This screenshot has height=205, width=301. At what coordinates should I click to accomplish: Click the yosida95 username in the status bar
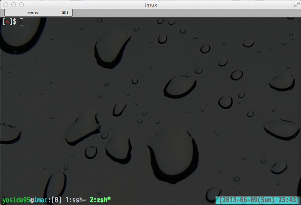(16, 200)
